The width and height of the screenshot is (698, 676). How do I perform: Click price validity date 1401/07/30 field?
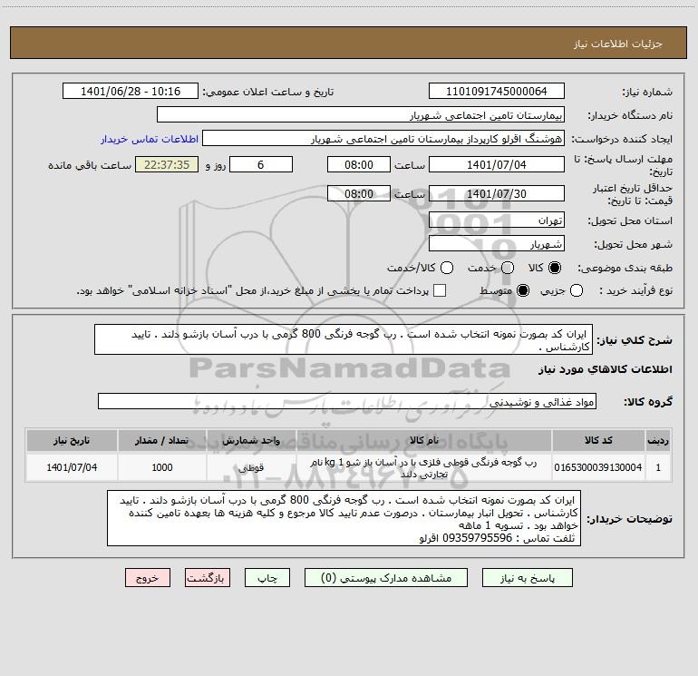pos(497,193)
